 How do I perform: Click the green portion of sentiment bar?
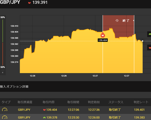[x=3, y=31]
